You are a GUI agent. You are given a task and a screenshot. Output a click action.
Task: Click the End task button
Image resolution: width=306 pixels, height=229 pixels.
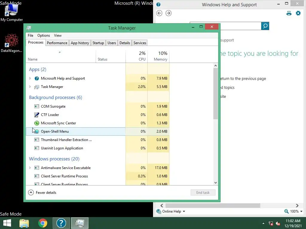click(203, 193)
